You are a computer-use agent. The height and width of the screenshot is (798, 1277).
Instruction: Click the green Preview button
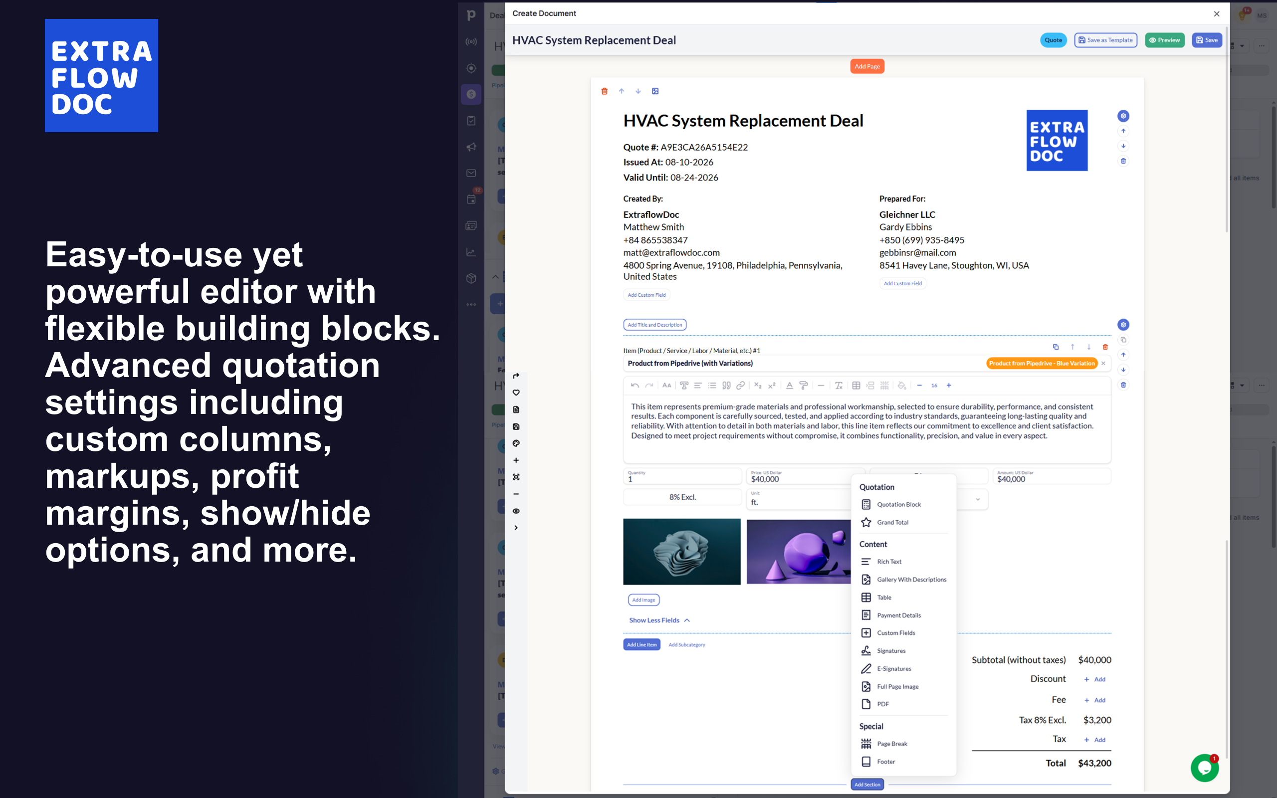pyautogui.click(x=1165, y=40)
